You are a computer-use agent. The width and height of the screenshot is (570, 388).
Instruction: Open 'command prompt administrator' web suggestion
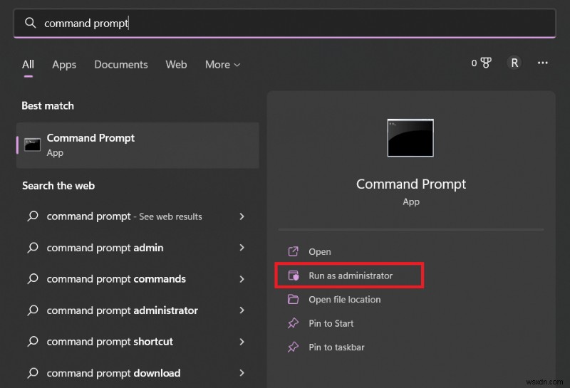point(138,310)
